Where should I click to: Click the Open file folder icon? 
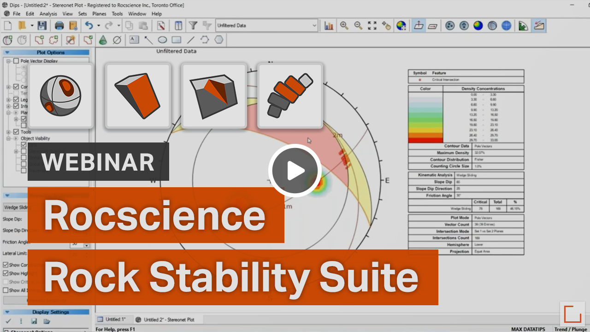22,25
